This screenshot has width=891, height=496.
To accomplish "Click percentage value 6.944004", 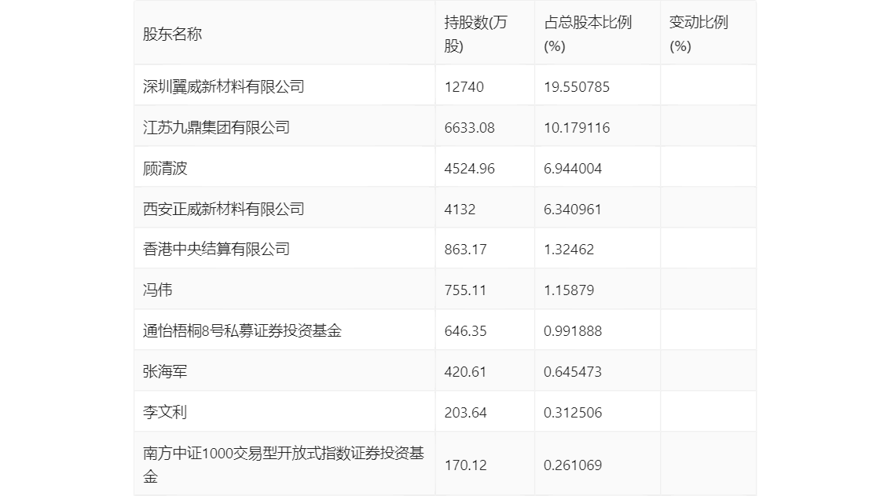I will tap(573, 169).
